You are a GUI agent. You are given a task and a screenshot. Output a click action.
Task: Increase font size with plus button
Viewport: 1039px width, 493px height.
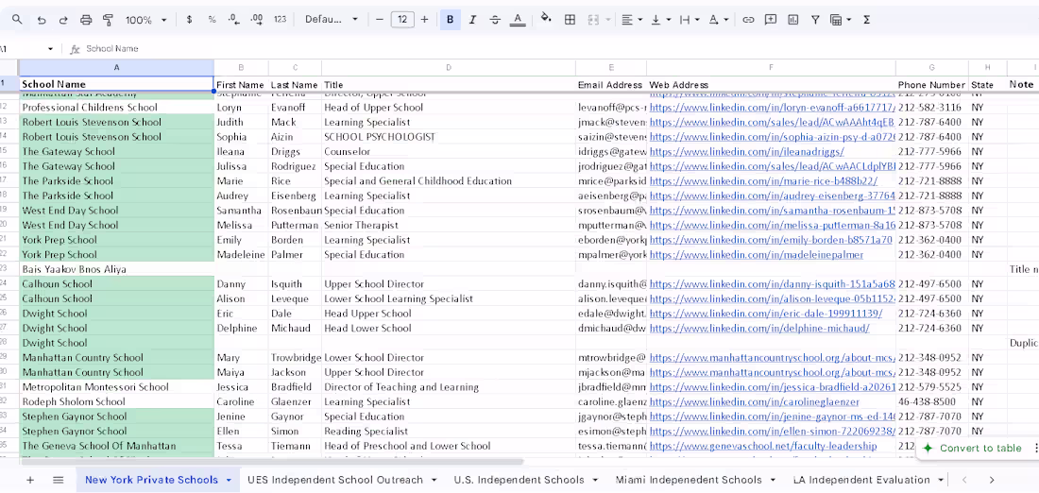coord(425,20)
